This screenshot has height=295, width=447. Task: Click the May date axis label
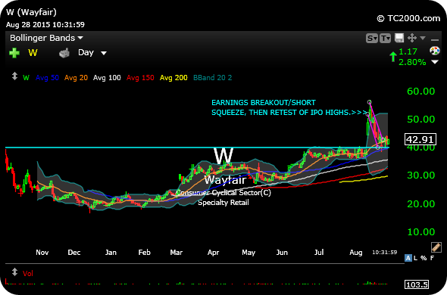click(x=249, y=253)
